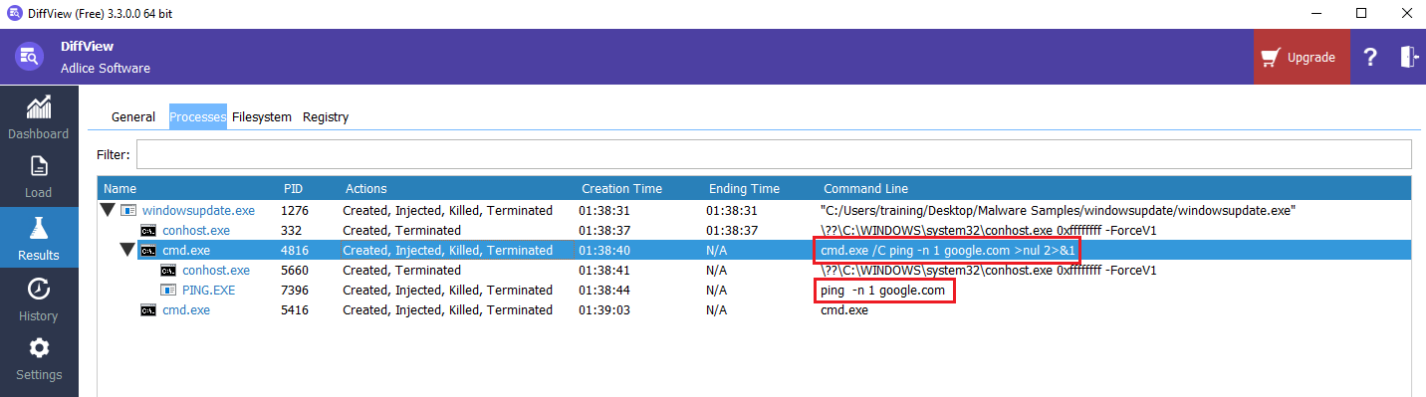The width and height of the screenshot is (1426, 397).
Task: Collapse the cmd.exe 4816 tree node
Action: click(127, 250)
